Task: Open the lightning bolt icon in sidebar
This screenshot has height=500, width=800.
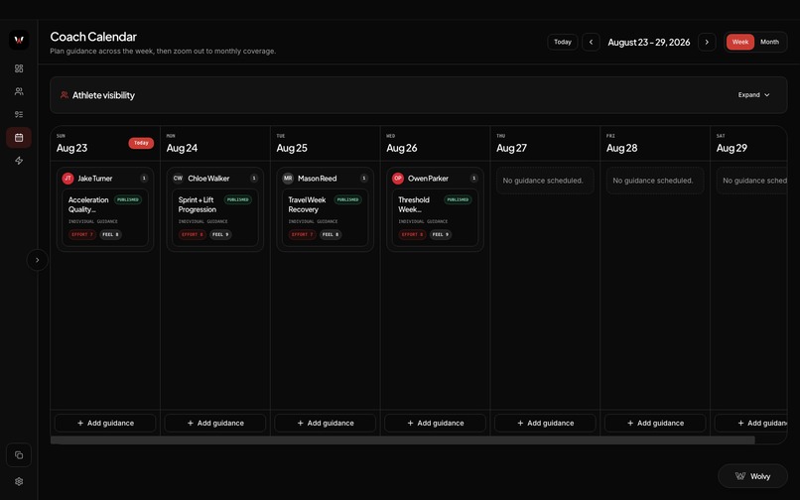Action: 19,161
